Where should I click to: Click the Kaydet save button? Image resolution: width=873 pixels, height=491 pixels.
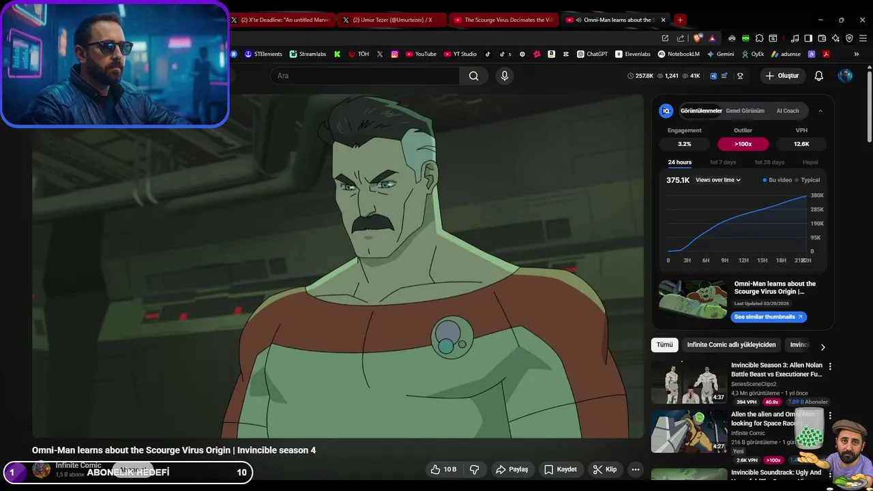(561, 469)
